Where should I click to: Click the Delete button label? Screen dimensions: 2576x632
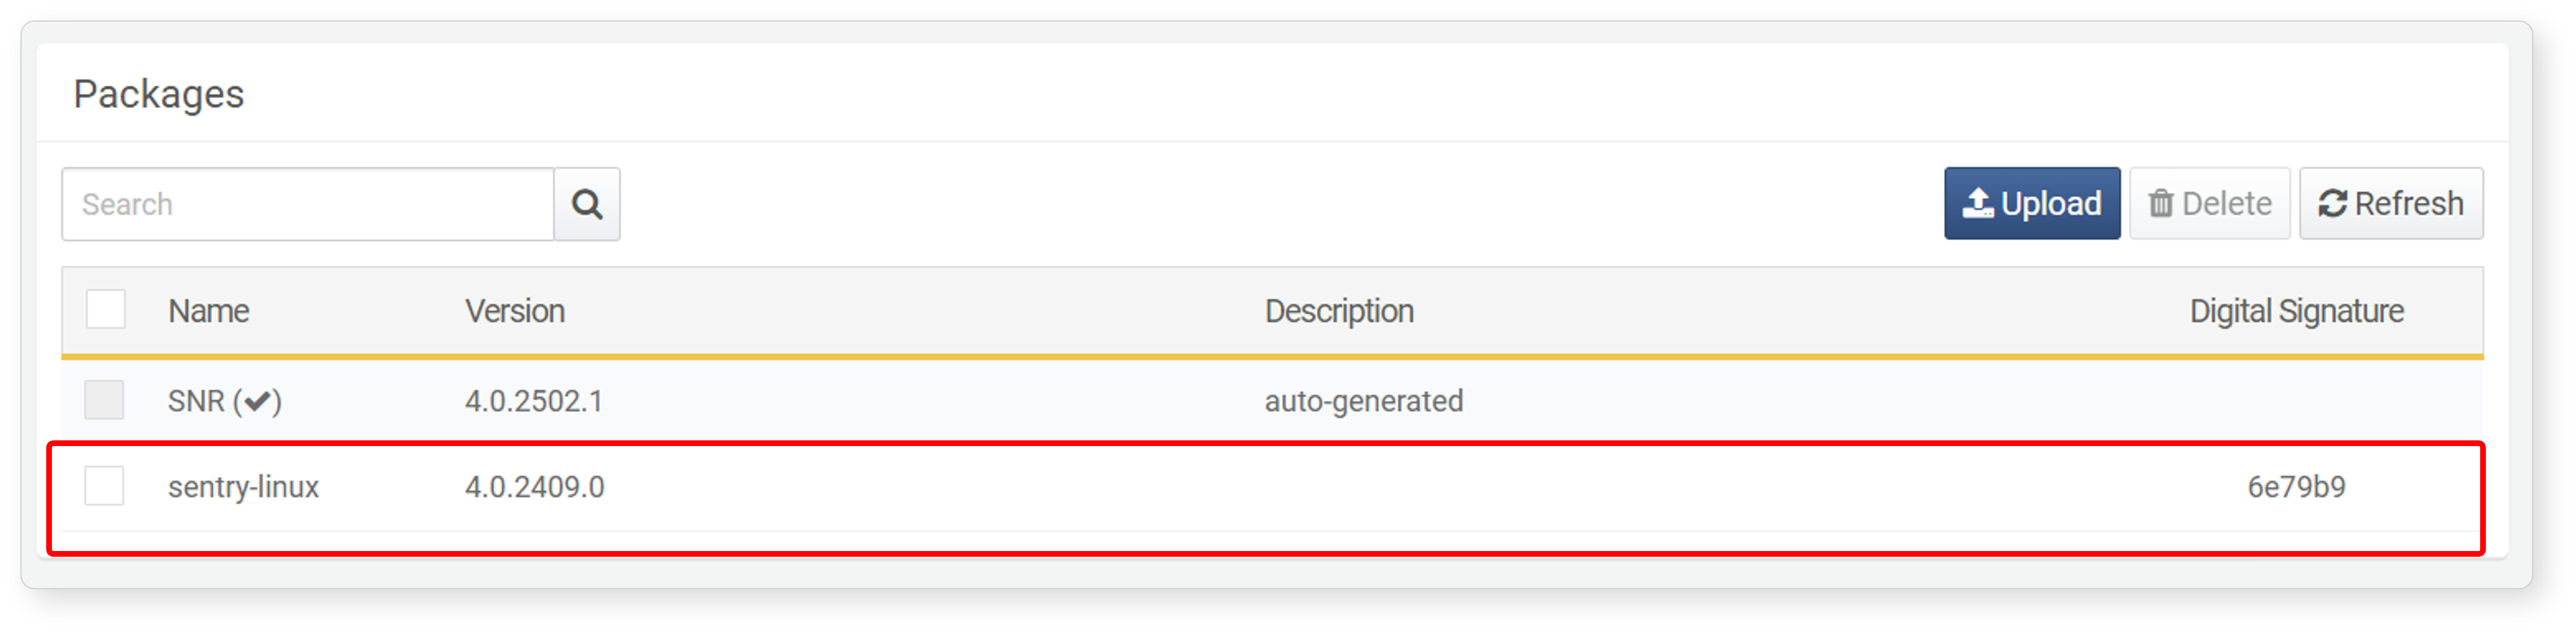pyautogui.click(x=2226, y=204)
